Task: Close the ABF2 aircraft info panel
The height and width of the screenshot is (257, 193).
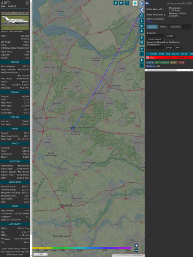Action: click(x=27, y=3)
